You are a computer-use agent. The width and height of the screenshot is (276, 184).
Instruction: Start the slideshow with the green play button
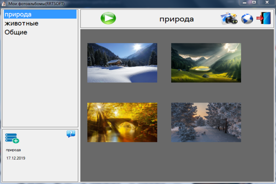(108, 19)
